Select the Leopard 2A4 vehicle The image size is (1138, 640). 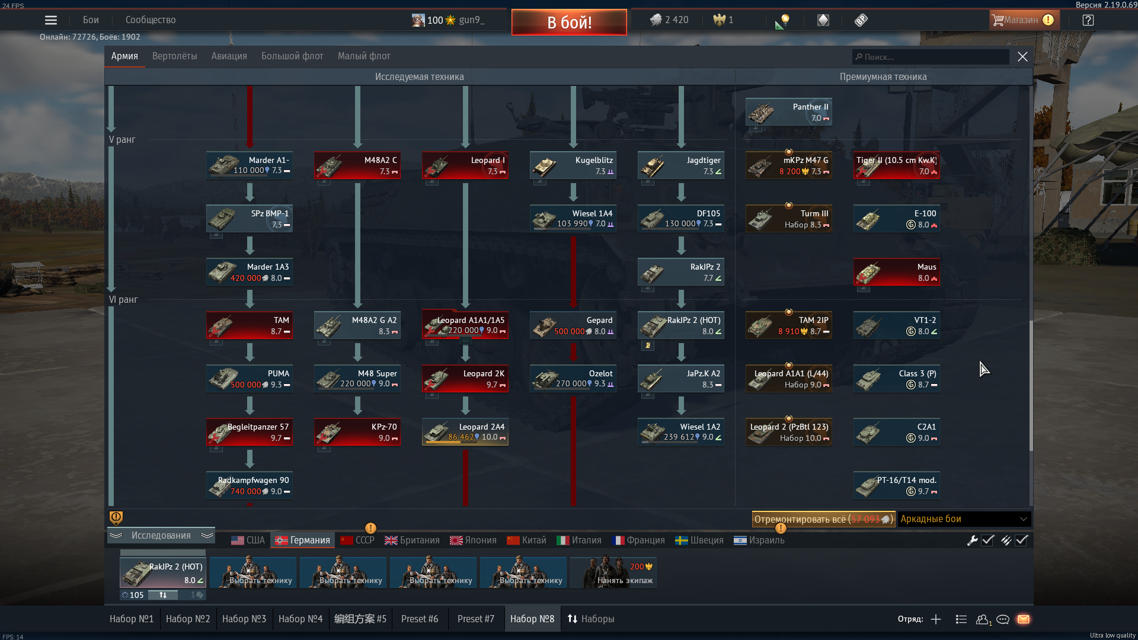tap(465, 432)
